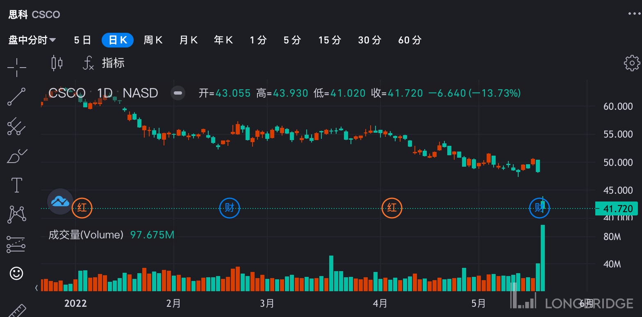The image size is (642, 317).
Task: Collapse the CSCO legend with minus button
Action: 178,93
